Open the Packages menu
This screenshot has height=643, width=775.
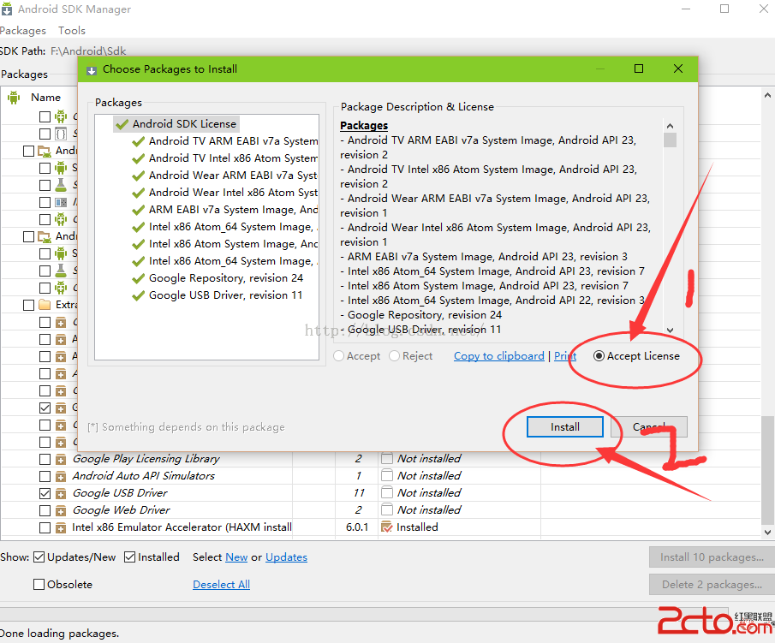(23, 31)
